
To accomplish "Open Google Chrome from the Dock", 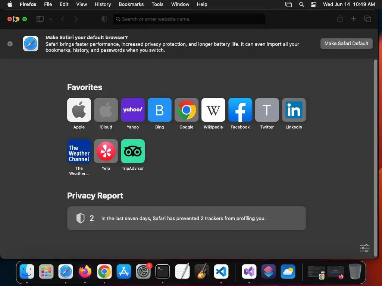I will pos(104,271).
